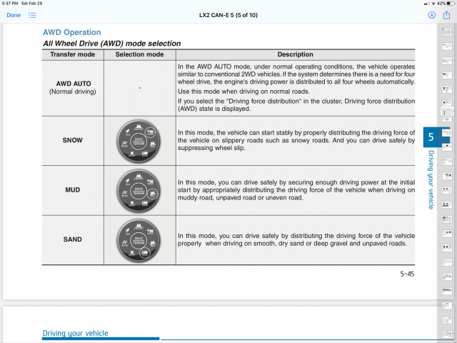This screenshot has height=343, width=457.
Task: Tap Done to close the document
Action: coord(14,15)
